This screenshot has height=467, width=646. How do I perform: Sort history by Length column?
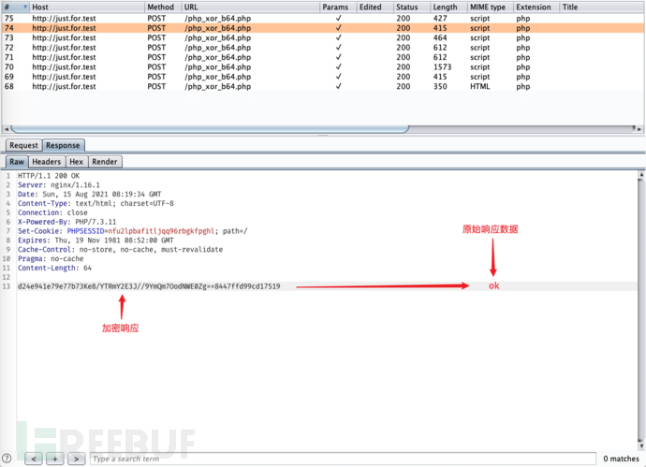[447, 7]
